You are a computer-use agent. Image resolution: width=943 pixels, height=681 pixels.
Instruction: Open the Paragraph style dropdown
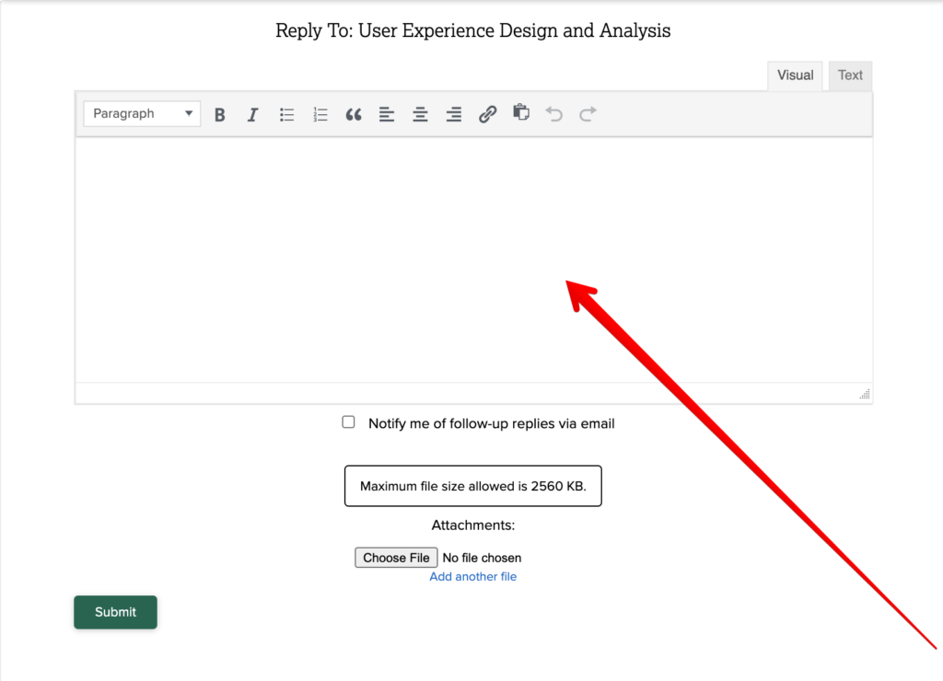click(141, 113)
